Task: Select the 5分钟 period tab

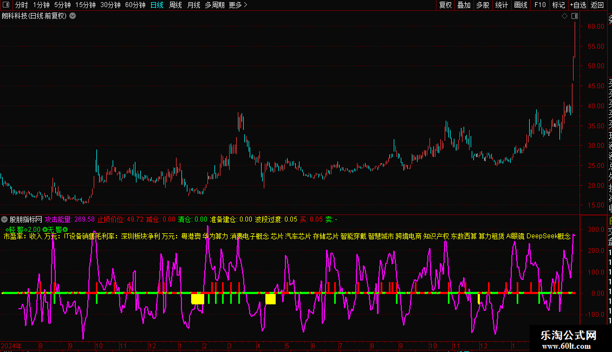Action: tap(62, 5)
